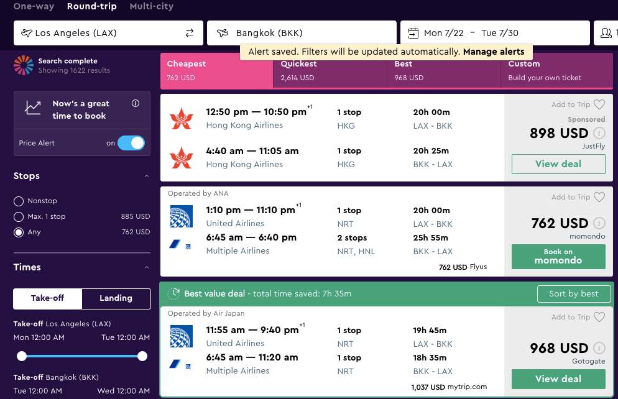This screenshot has width=618, height=399.
Task: Click info icon next to 968 USD price
Action: (x=599, y=348)
